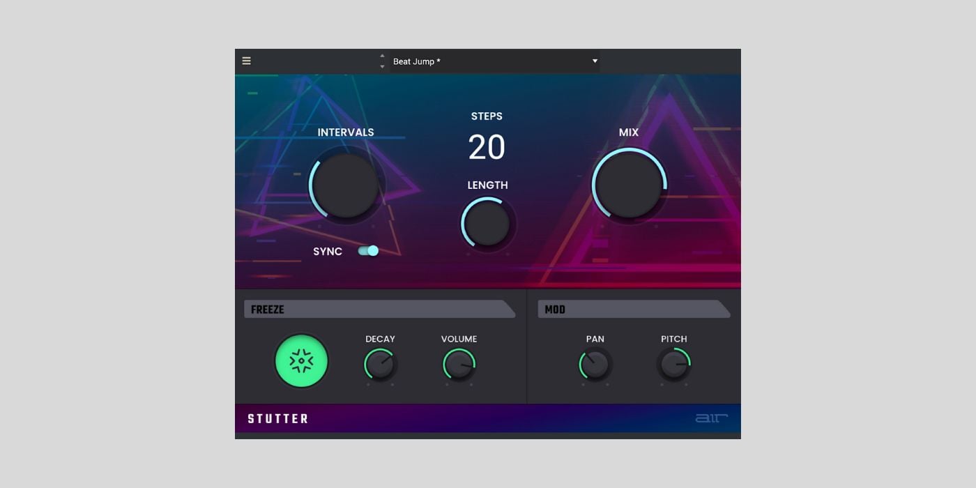Click the previous preset up arrow
Screen dimensions: 976x488
click(x=382, y=56)
